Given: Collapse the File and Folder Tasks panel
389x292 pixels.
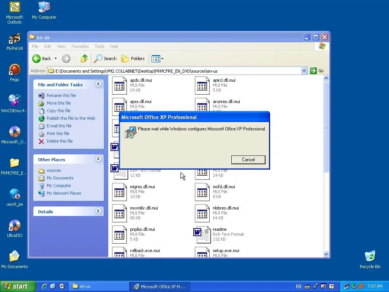Looking at the screenshot, I should pos(98,84).
